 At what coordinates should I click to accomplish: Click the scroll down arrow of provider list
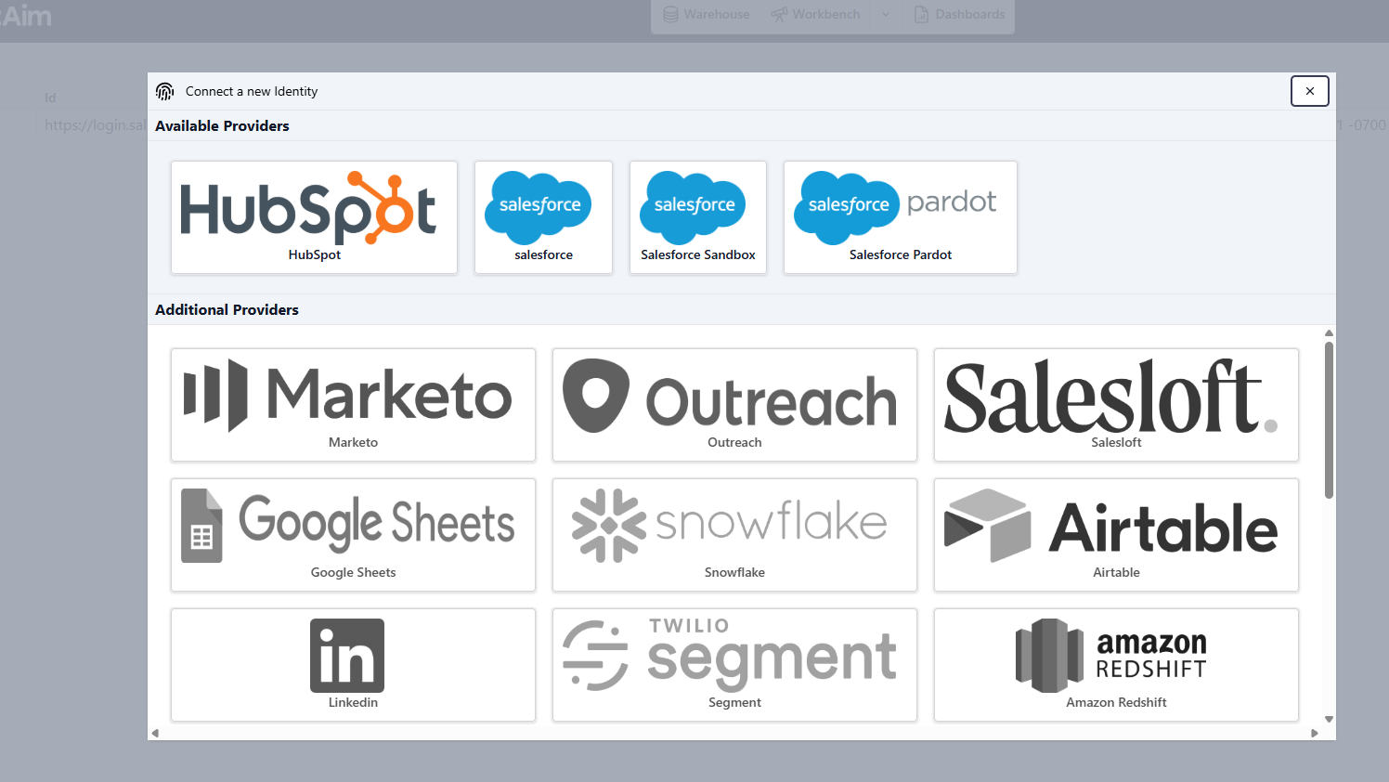1329,719
